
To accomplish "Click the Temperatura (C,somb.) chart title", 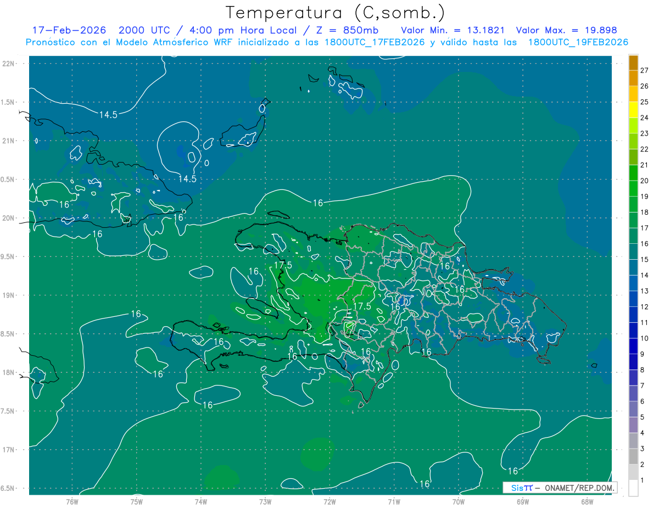I will tap(336, 12).
